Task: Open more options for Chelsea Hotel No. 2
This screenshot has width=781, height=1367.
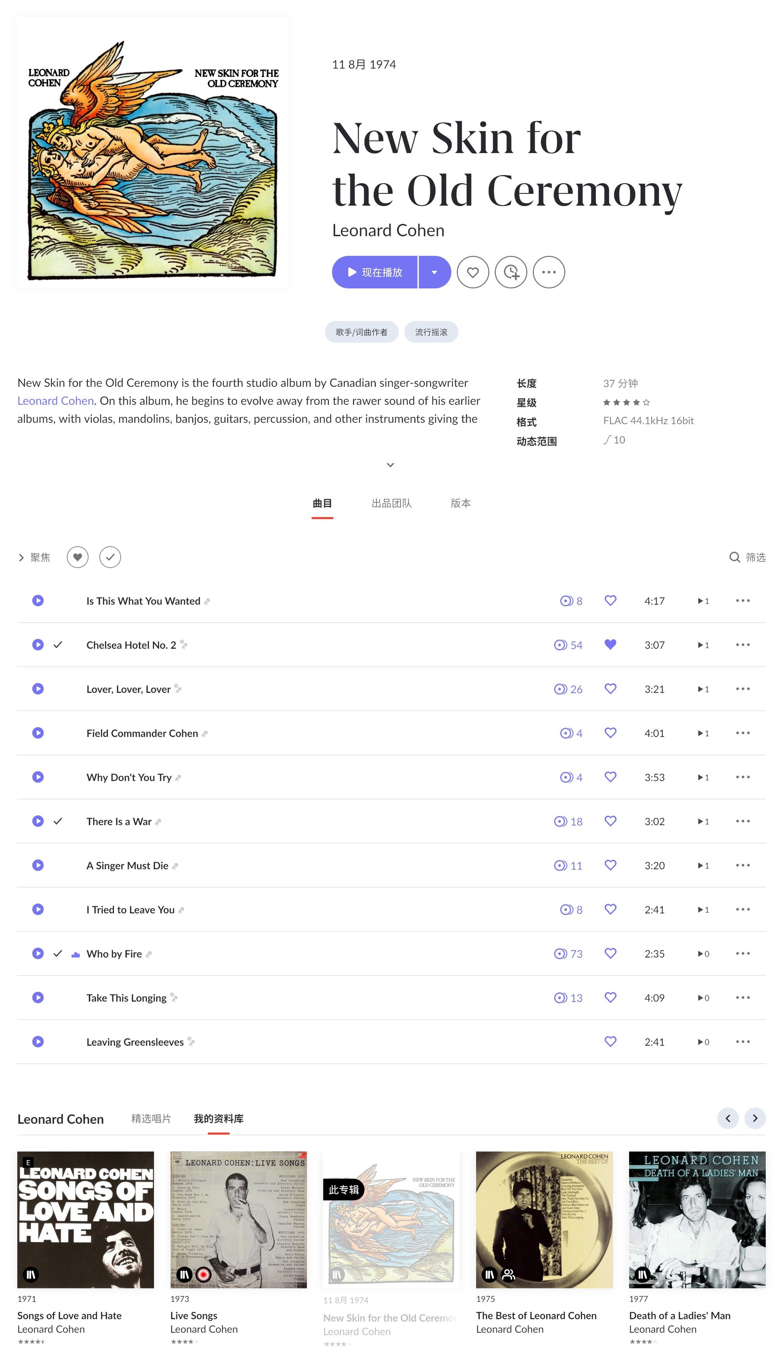Action: pos(743,644)
